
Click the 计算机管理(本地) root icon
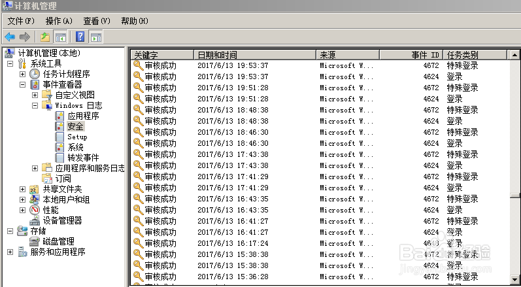click(x=10, y=53)
